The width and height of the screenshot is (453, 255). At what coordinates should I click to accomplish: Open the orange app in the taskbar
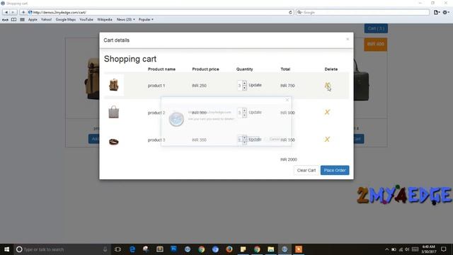pos(299,249)
